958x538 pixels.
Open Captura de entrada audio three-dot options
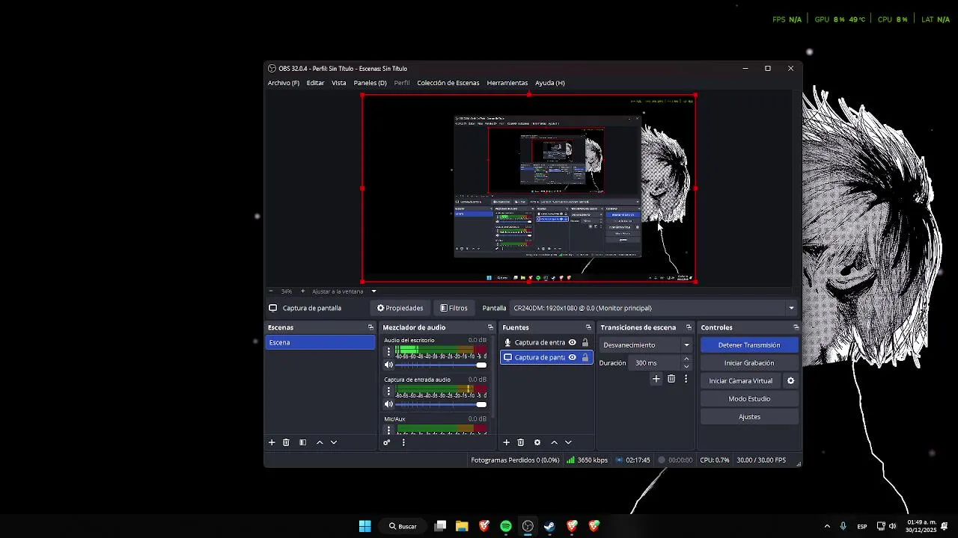coord(388,391)
